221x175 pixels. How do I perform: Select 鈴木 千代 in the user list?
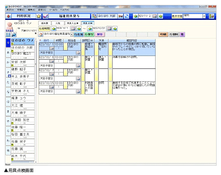pos(23,157)
